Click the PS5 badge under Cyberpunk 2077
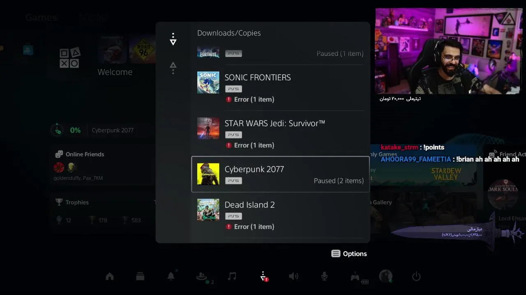 click(x=233, y=181)
